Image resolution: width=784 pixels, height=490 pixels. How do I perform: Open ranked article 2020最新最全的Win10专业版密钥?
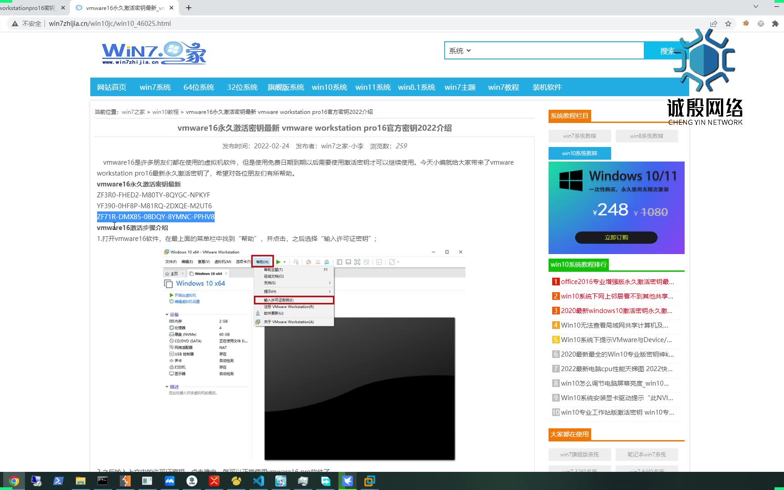pos(617,354)
